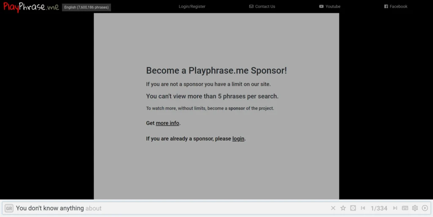This screenshot has width=433, height=217.
Task: Click the 1/334 phrase counter
Action: coord(379,209)
